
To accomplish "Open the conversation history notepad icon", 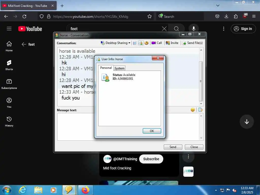I will point(135,43).
